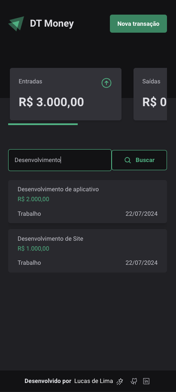Open the Nova transação dialog

138,24
